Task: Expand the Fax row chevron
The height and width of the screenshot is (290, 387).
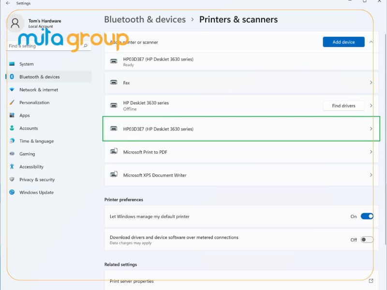Action: click(x=371, y=82)
